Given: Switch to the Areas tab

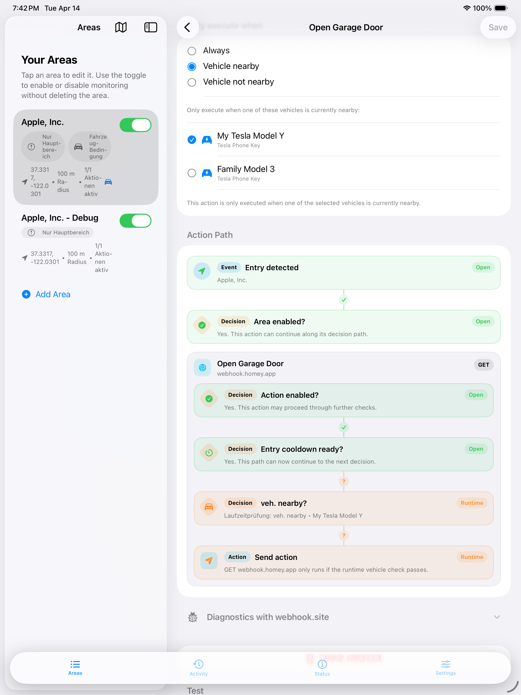Looking at the screenshot, I should [x=75, y=668].
